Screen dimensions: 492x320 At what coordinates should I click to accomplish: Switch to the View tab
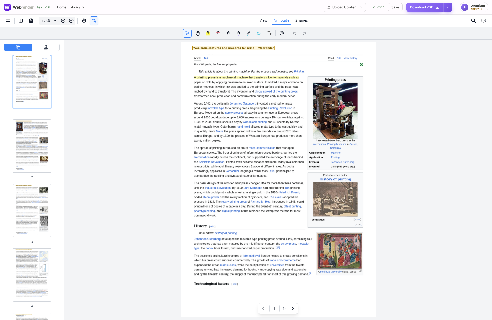pos(263,20)
